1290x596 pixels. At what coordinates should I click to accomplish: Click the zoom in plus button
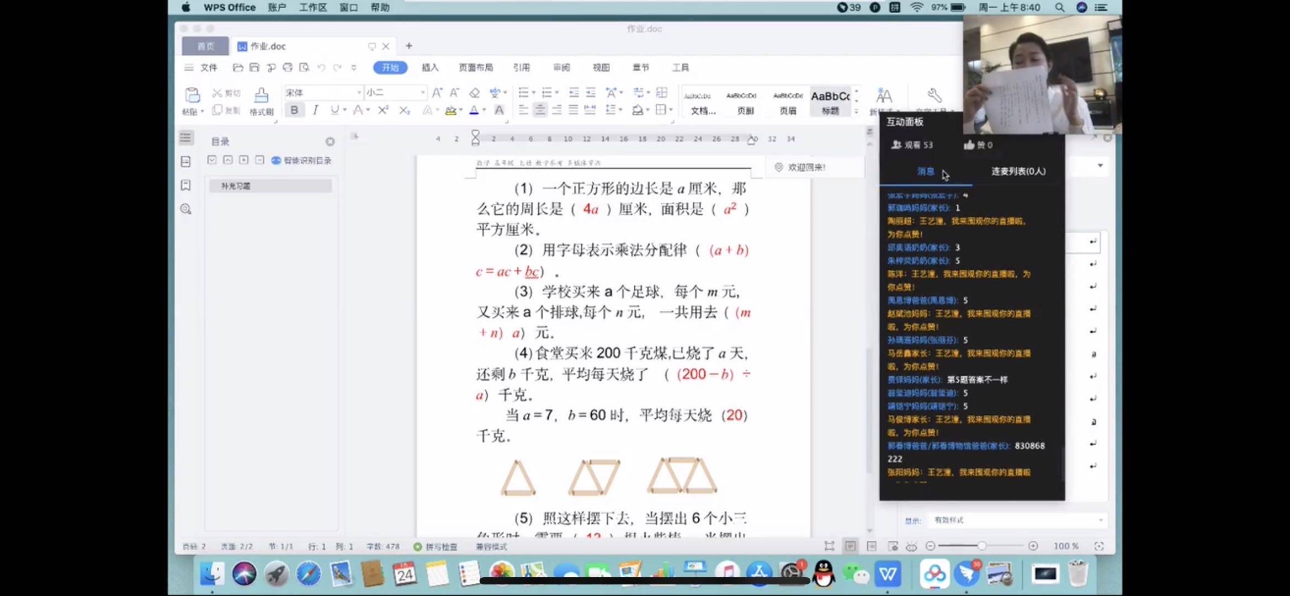pyautogui.click(x=1033, y=546)
